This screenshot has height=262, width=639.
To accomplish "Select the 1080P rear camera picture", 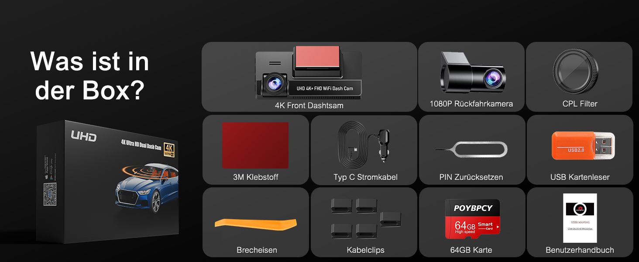I will 473,73.
